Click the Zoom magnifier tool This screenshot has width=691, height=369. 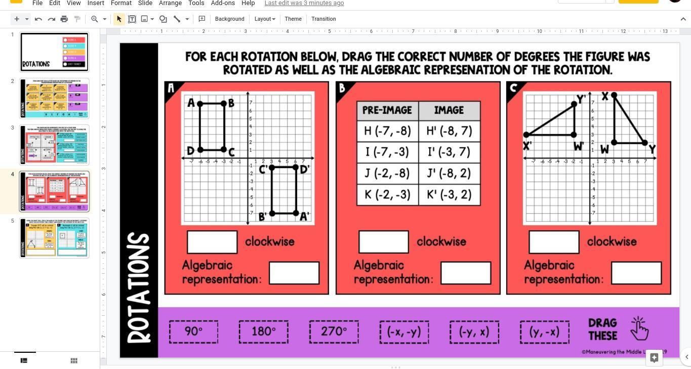pyautogui.click(x=95, y=19)
